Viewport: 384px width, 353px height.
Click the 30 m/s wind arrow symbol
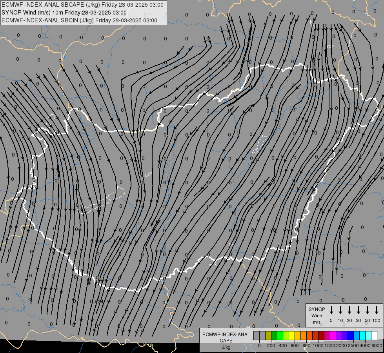pos(358,310)
